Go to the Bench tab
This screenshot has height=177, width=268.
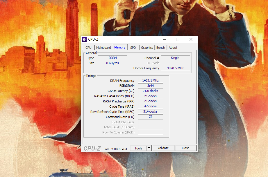(161, 48)
